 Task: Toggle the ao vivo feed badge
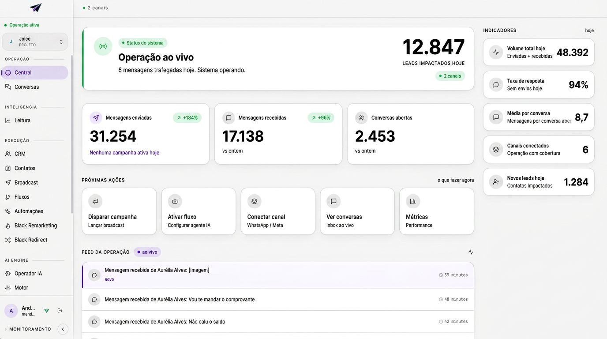(x=147, y=252)
